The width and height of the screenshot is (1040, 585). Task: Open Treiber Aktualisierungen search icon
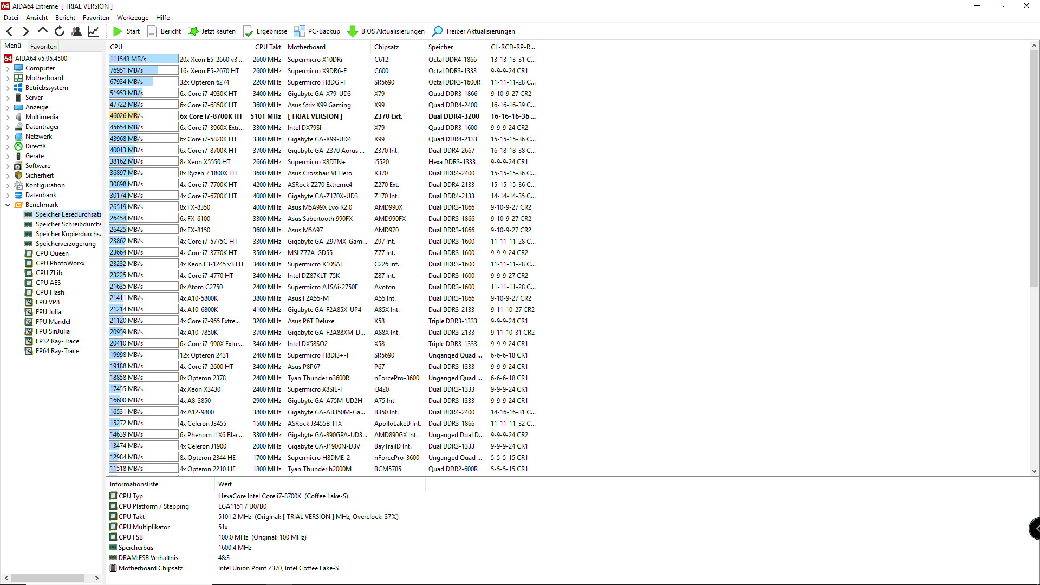click(437, 31)
